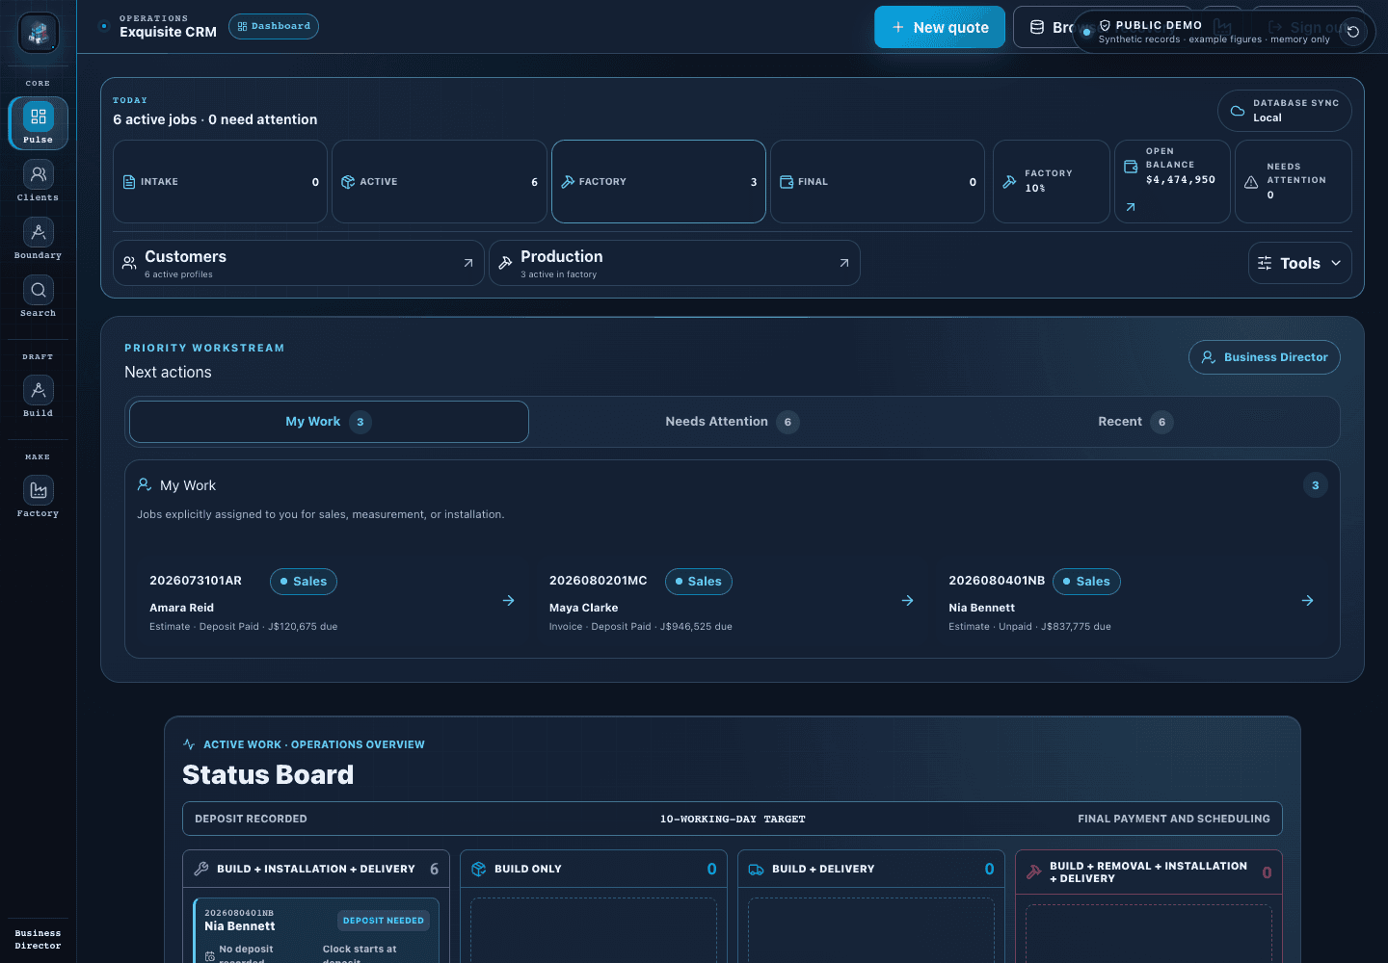Open the Production shortcut link
Image resolution: width=1388 pixels, height=963 pixels.
[675, 263]
